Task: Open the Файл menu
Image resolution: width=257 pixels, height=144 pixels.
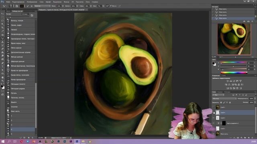Action: click(x=8, y=2)
